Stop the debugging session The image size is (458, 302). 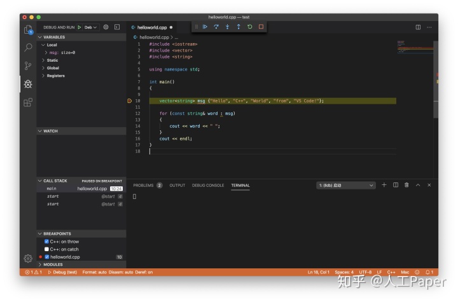click(261, 27)
